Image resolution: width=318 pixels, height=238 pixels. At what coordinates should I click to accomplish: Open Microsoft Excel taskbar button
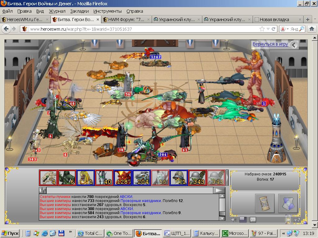(x=234, y=233)
